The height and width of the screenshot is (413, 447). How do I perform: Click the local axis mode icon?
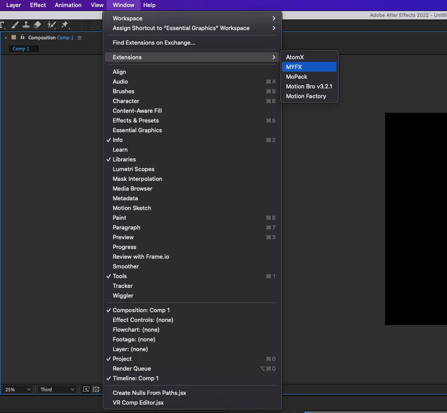click(95, 25)
